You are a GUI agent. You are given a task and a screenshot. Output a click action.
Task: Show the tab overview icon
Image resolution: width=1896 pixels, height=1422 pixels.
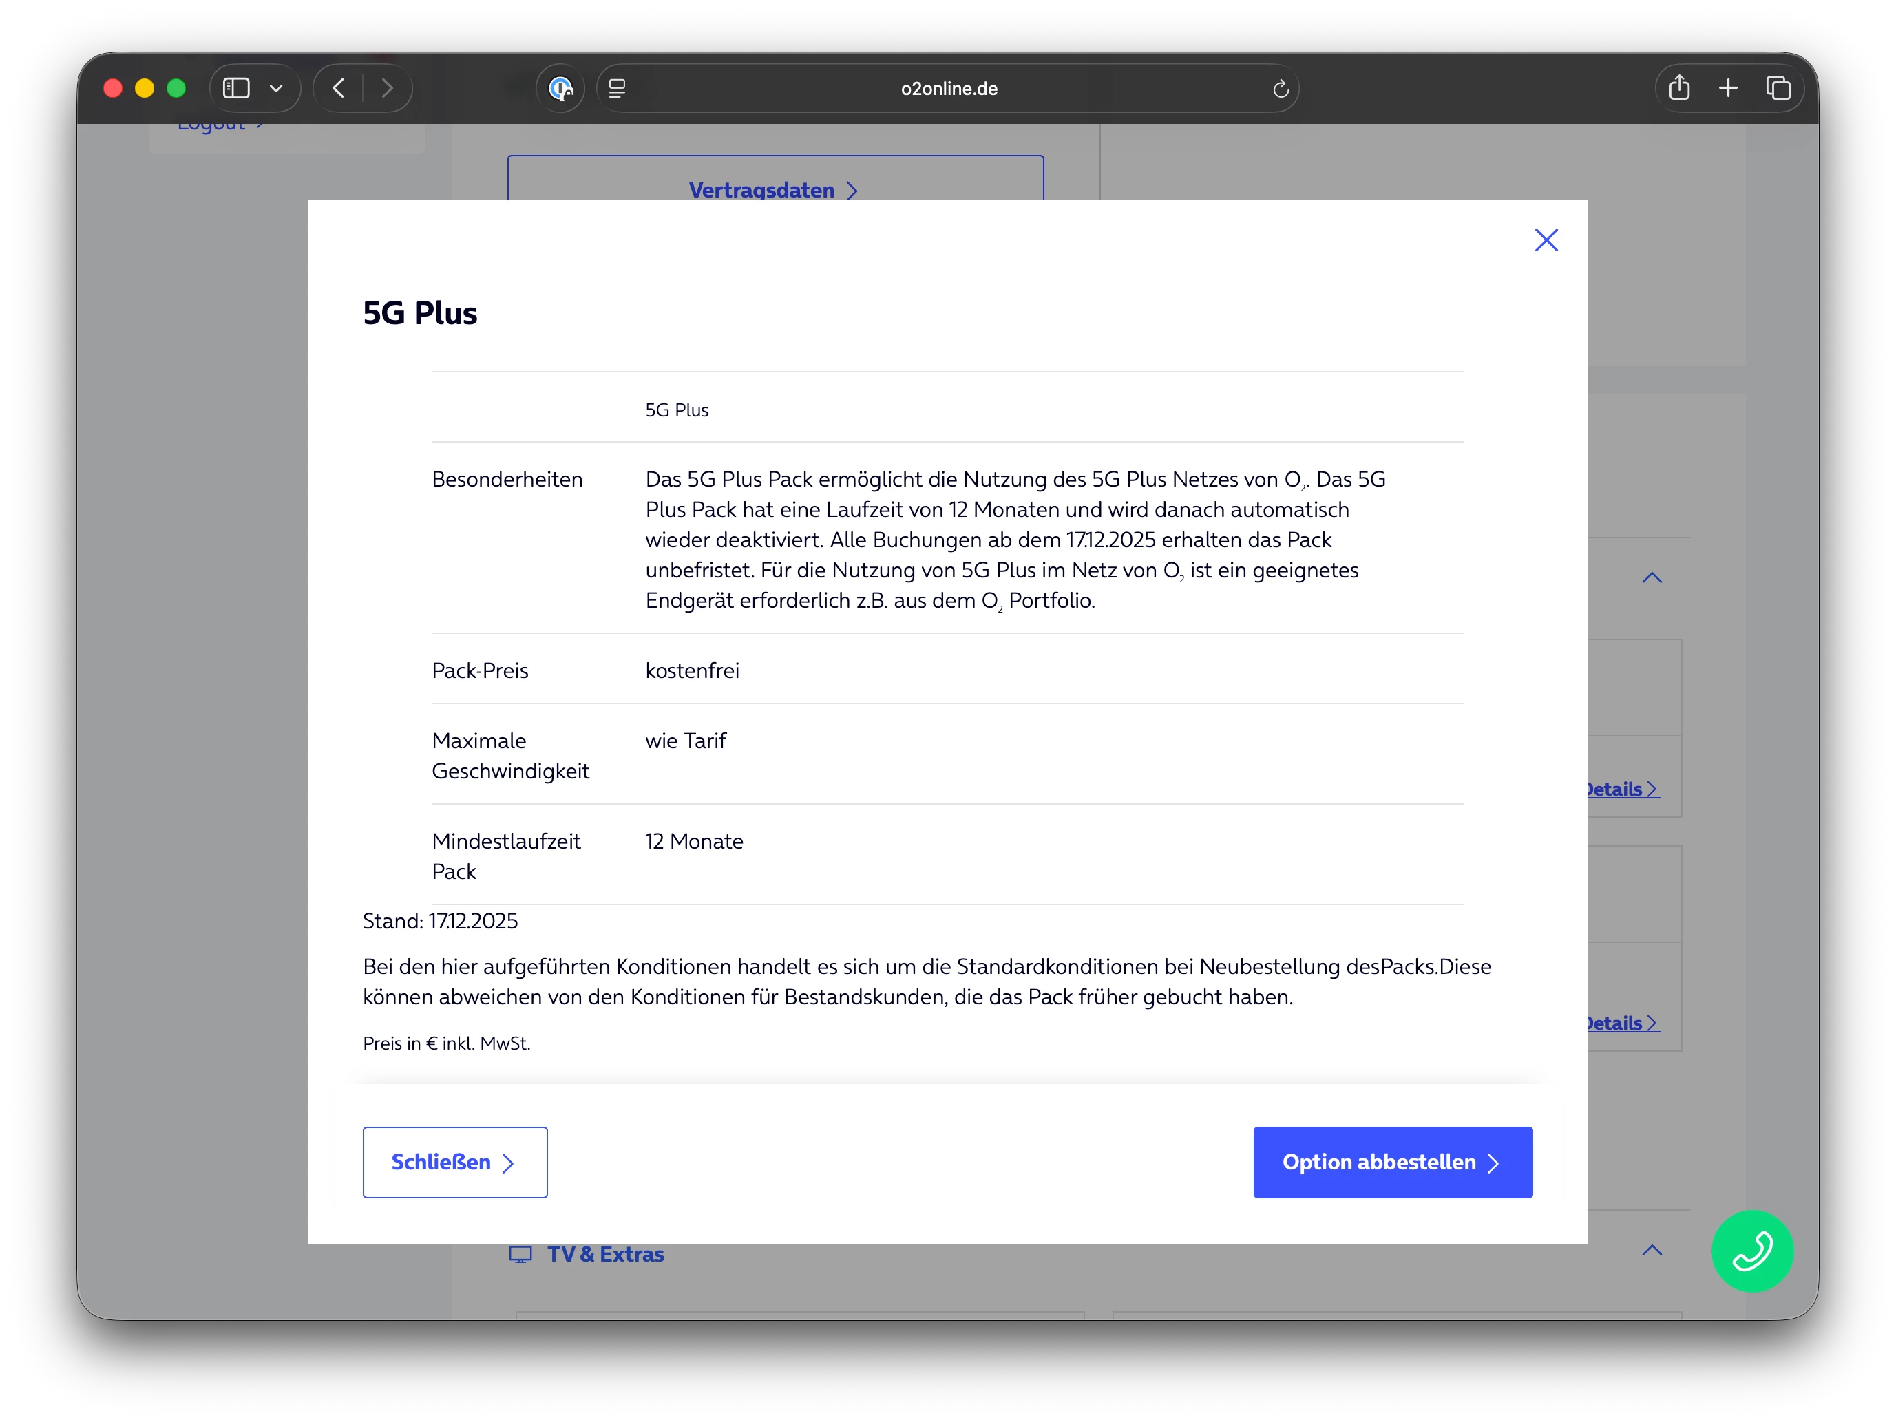(1778, 88)
